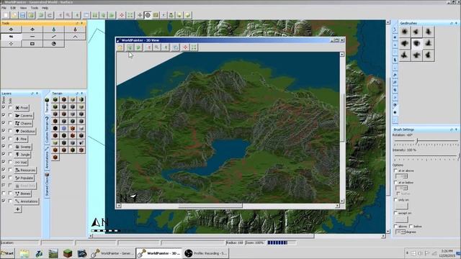The image size is (461, 259).
Task: Toggle Show checkbox for Annotations layer
Action: (4, 201)
